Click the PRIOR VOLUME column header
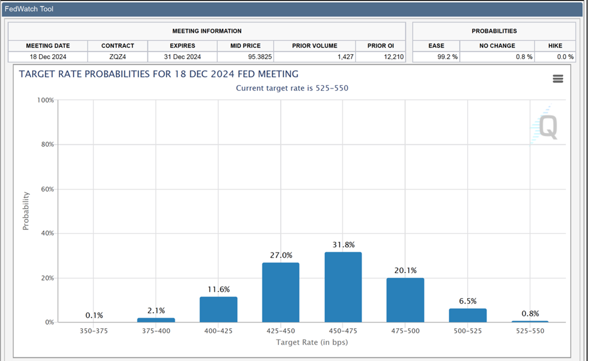The image size is (590, 361). pos(314,46)
